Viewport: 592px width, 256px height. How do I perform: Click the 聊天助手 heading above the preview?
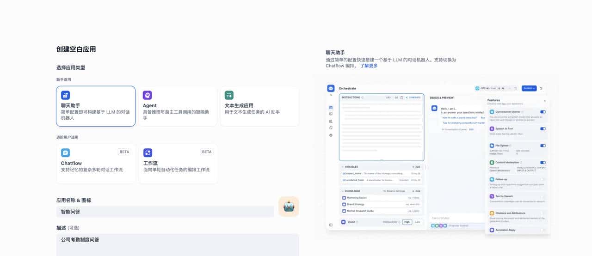pos(335,53)
